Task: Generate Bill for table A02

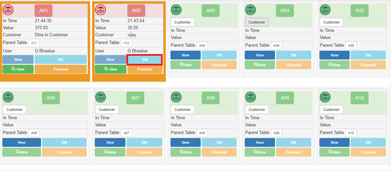Action: tap(145, 59)
